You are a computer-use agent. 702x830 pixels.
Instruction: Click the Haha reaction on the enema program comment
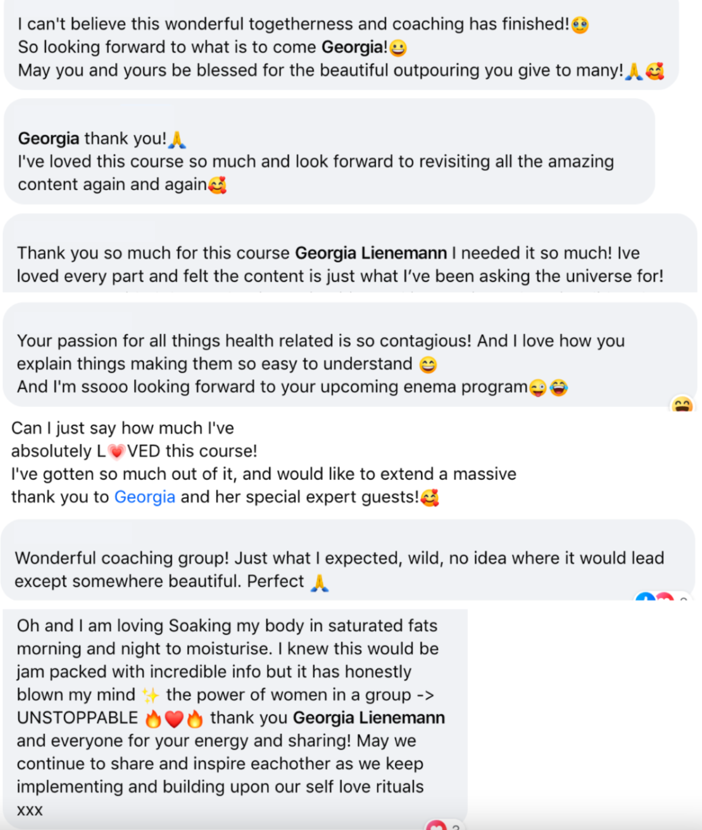(682, 405)
